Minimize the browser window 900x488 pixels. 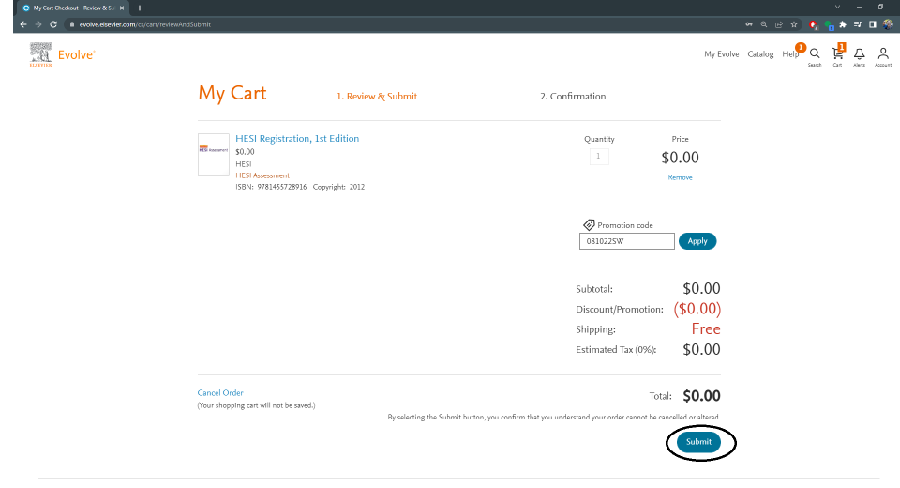(859, 7)
